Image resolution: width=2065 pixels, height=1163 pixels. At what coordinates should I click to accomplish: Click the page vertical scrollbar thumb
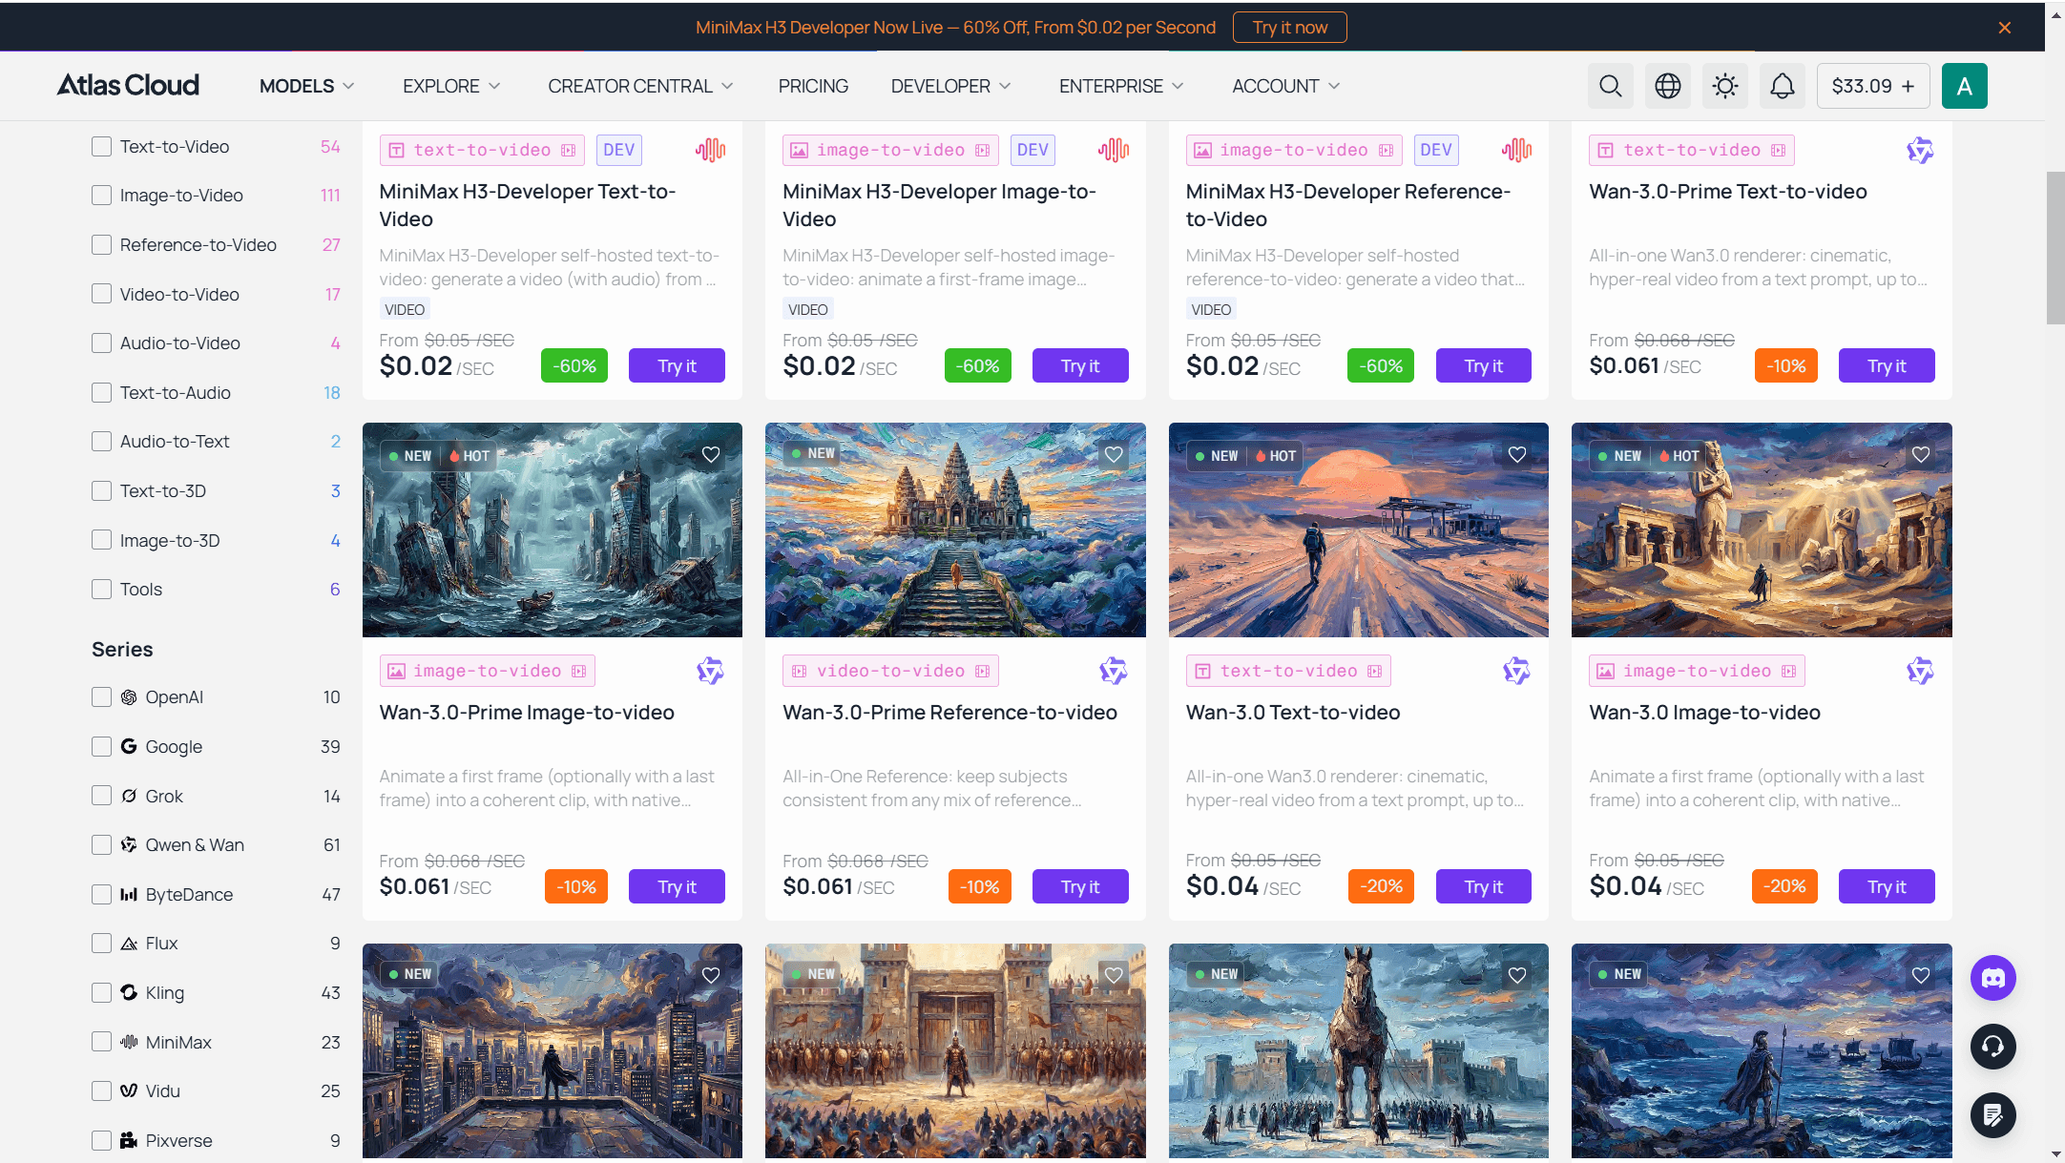tap(2055, 248)
